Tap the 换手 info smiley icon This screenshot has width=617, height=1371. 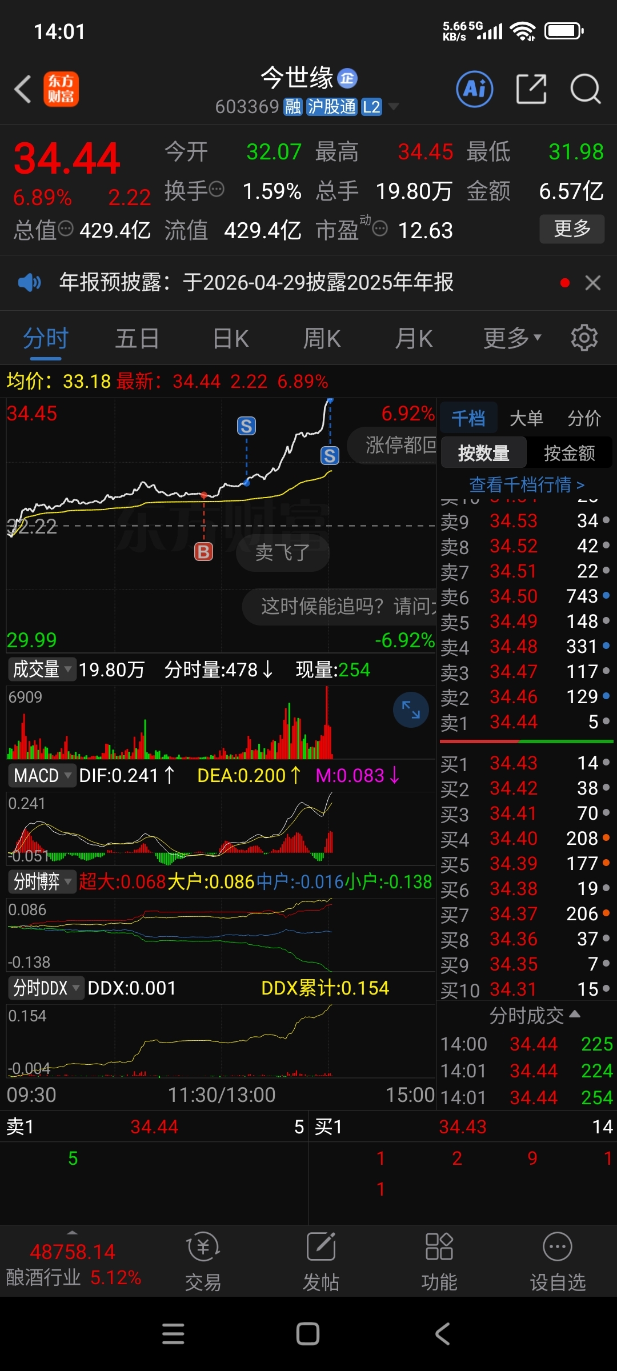point(217,189)
